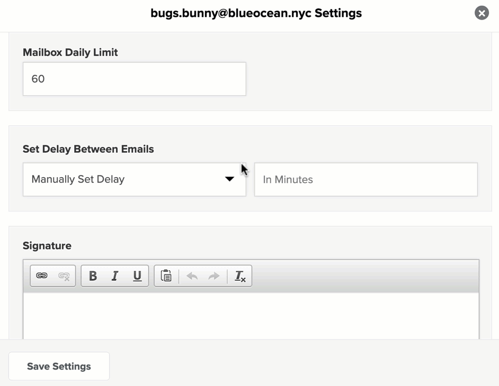Click inside the Signature text area
The height and width of the screenshot is (386, 499).
click(x=251, y=316)
